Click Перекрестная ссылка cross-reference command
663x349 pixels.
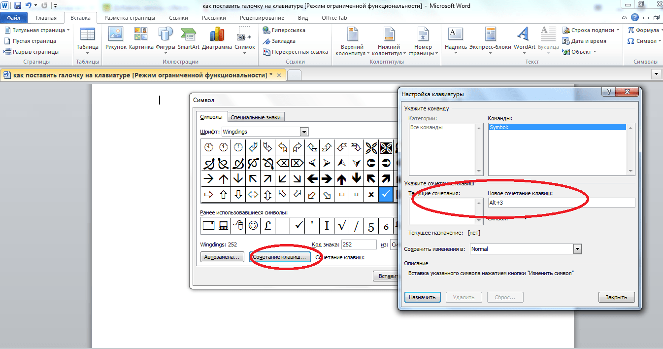(295, 52)
